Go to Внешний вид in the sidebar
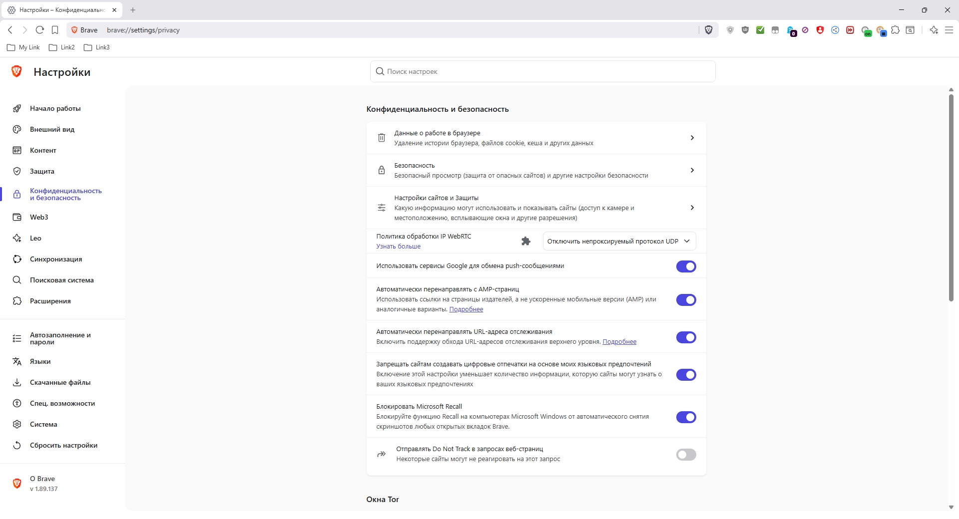959x519 pixels. (x=52, y=129)
